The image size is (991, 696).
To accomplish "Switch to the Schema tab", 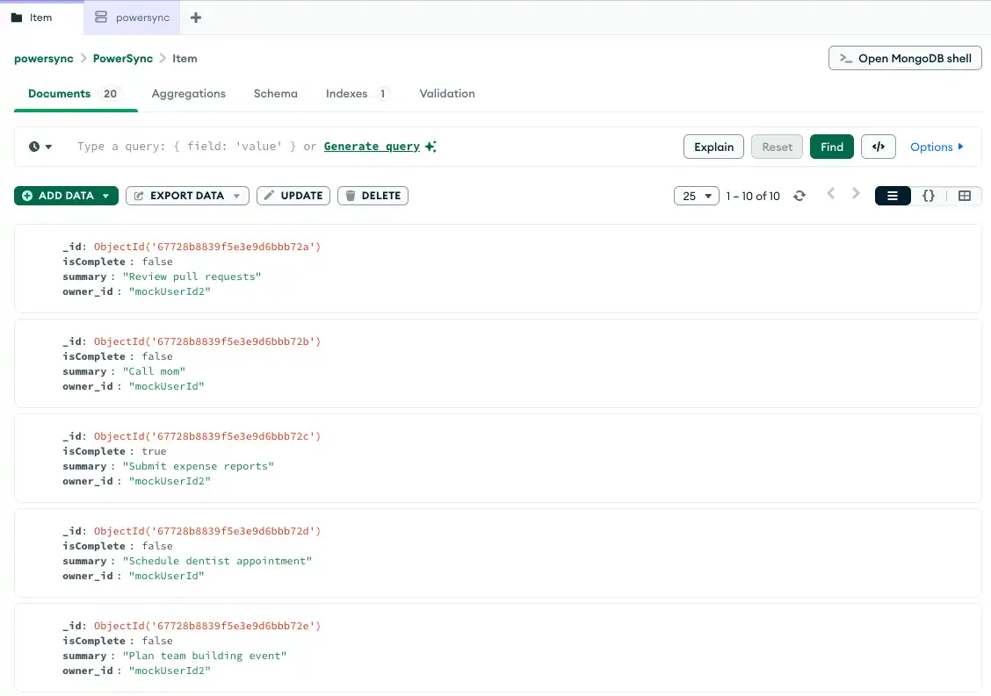I will (x=275, y=93).
